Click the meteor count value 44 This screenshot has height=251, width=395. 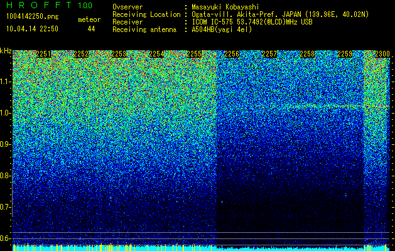(x=91, y=29)
